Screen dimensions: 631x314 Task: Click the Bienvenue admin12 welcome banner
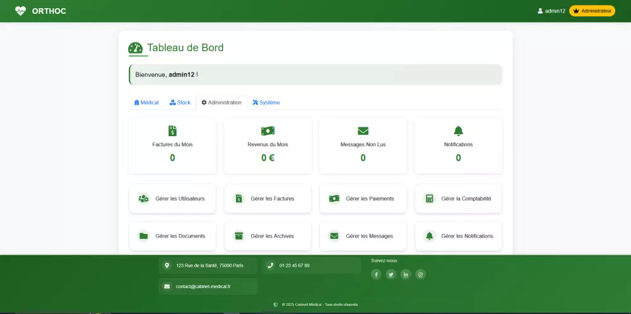315,75
